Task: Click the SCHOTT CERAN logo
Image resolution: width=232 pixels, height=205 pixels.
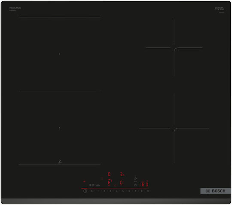Action: tap(220, 9)
